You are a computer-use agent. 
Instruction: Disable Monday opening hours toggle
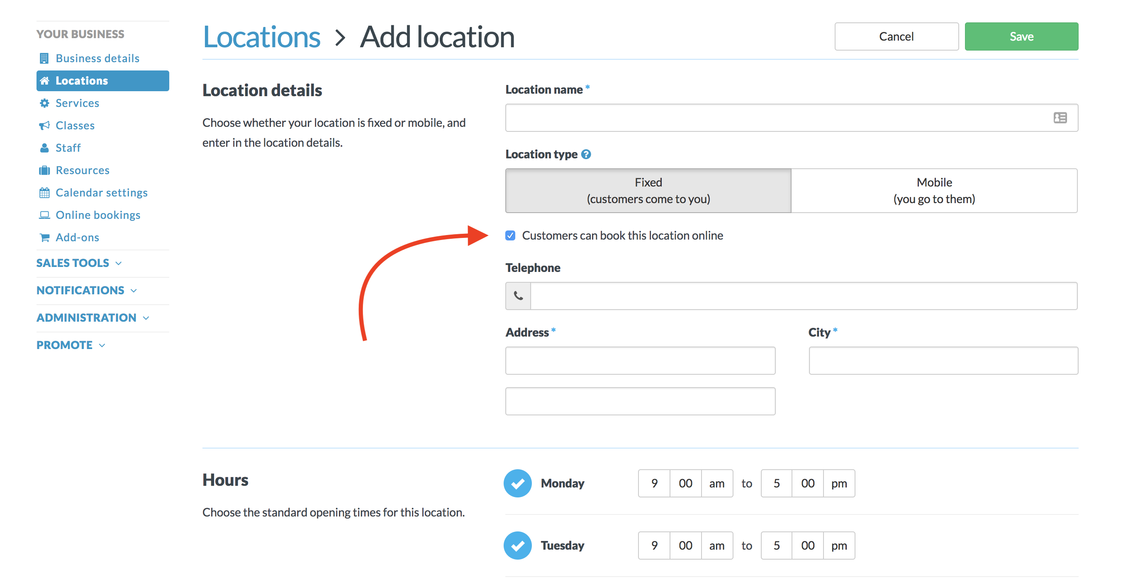[517, 483]
